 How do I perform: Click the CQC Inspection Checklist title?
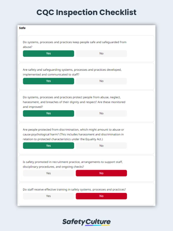click(86, 12)
